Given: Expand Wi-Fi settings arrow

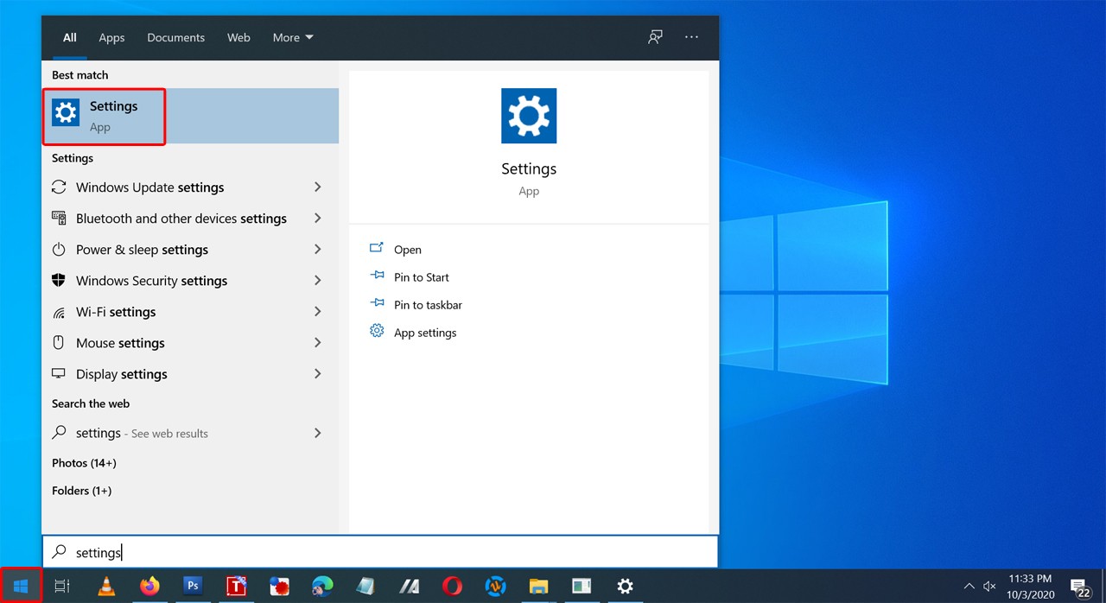Looking at the screenshot, I should (x=318, y=312).
